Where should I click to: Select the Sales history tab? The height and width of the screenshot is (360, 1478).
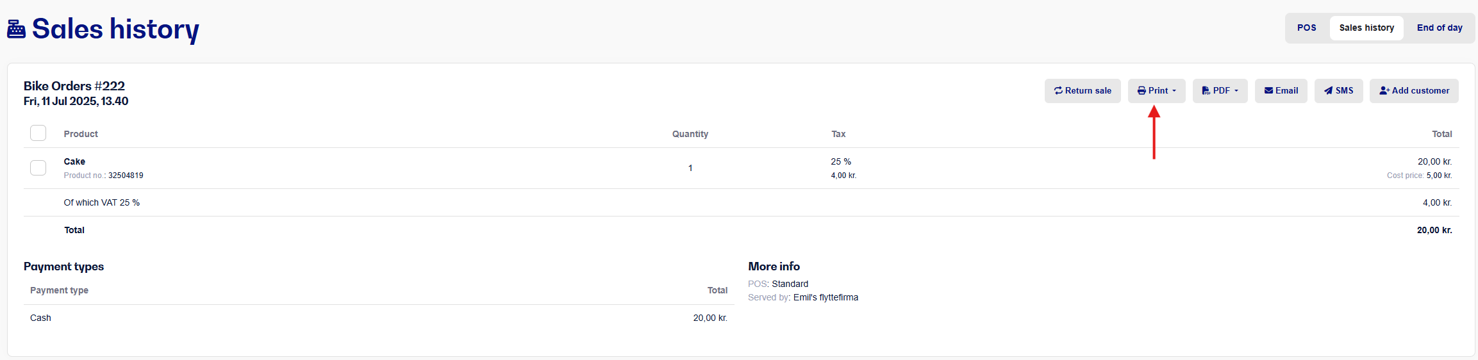pyautogui.click(x=1366, y=28)
